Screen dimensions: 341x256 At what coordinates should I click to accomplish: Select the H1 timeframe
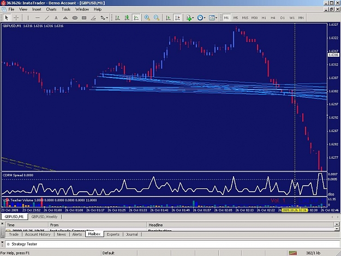pos(264,18)
